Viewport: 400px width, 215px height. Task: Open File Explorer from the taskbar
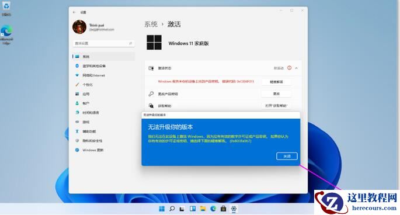[203, 209]
